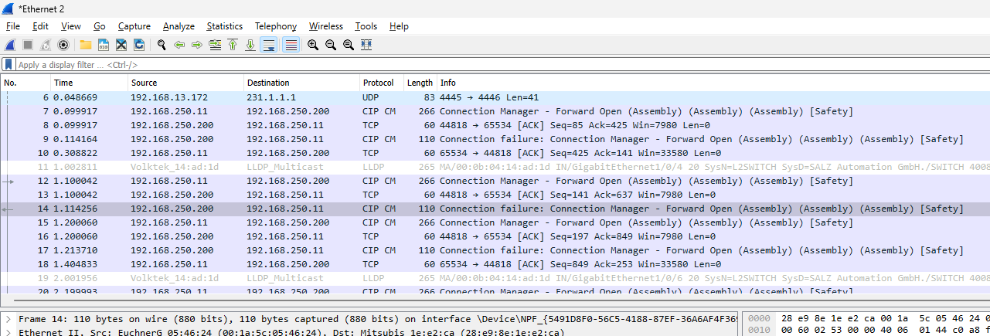Screen dimensions: 990x336
Task: Open a capture file with folder icon
Action: (85, 46)
